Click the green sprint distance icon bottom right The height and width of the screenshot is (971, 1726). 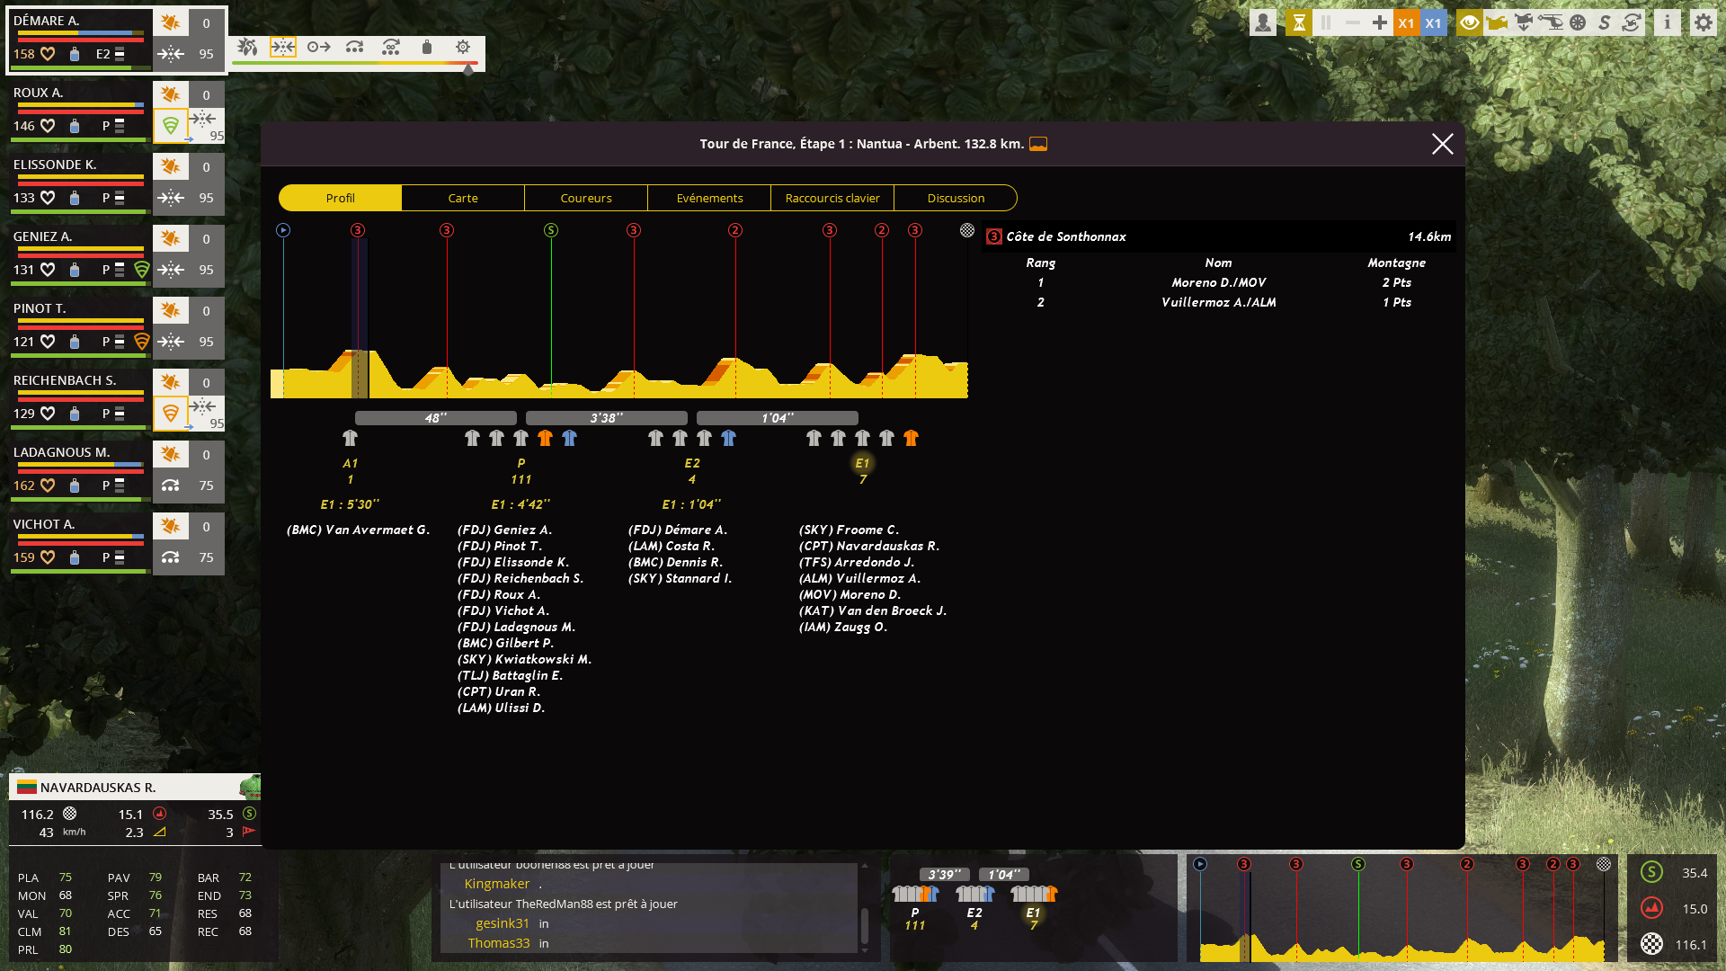pos(1651,872)
